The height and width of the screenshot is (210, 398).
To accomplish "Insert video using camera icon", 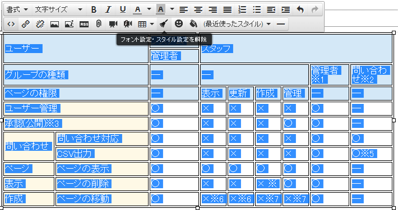I will (113, 24).
